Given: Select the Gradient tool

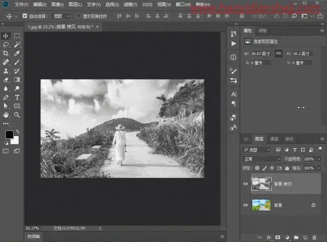Looking at the screenshot, I should 17,80.
